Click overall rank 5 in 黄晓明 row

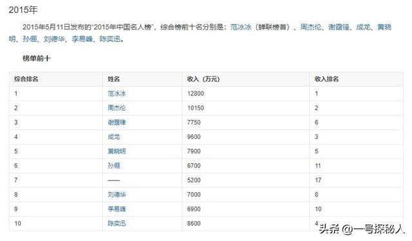click(x=16, y=151)
